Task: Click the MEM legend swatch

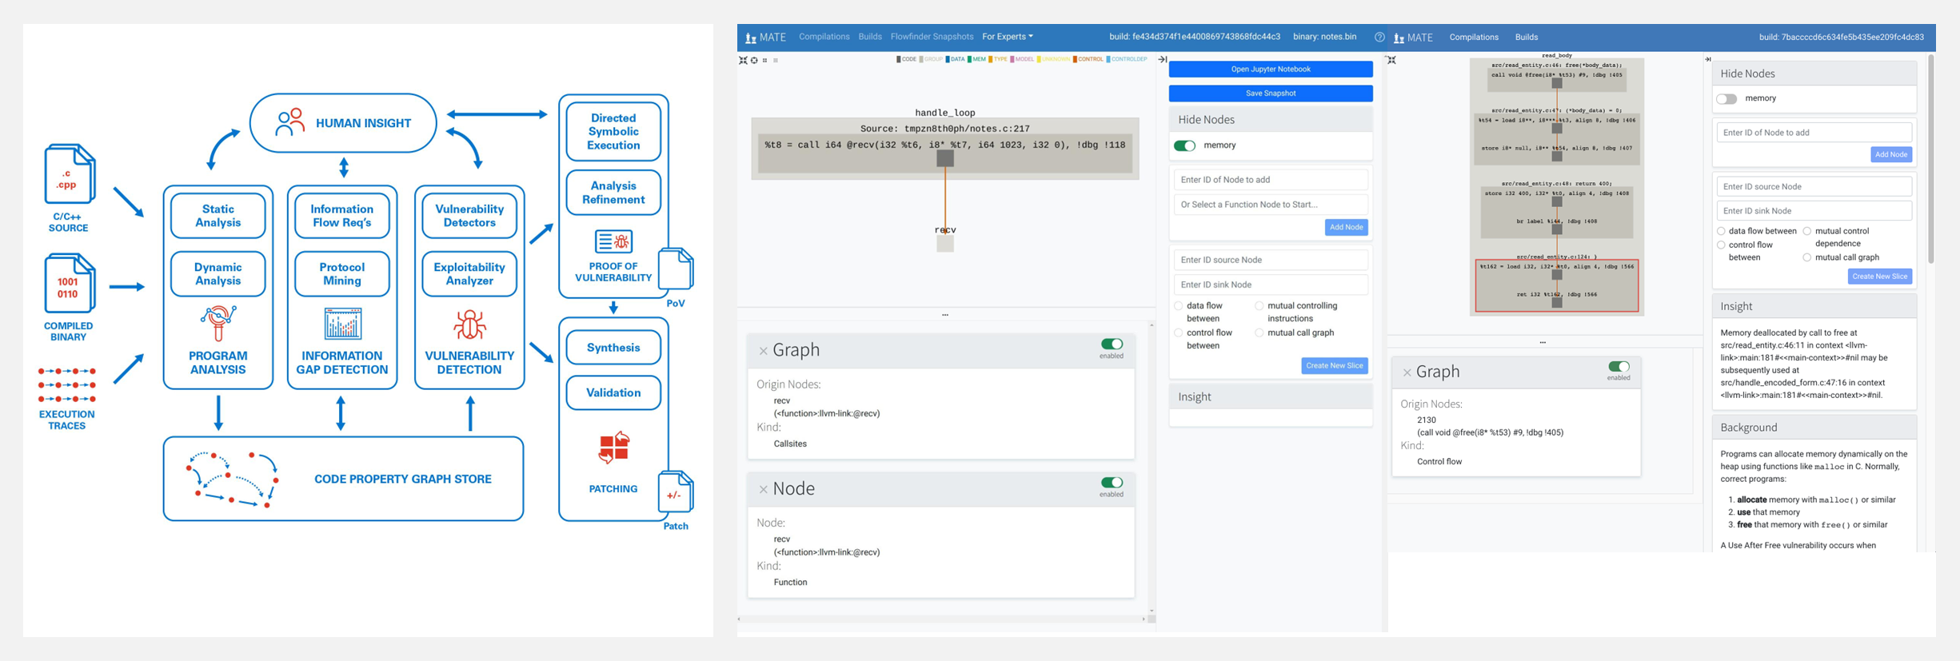Action: click(x=969, y=59)
